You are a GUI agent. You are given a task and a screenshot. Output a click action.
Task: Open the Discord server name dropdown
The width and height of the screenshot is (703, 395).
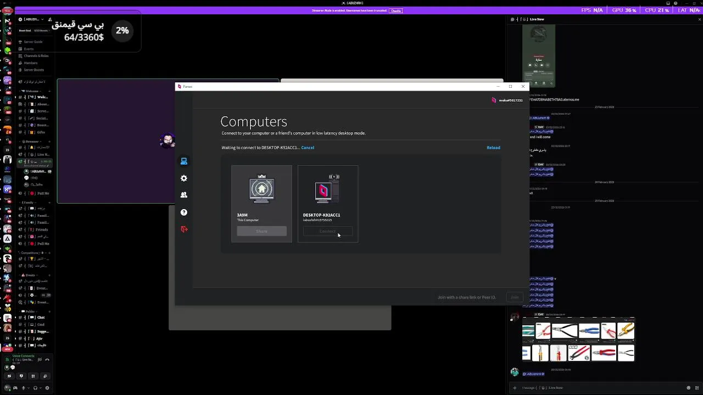(x=31, y=19)
